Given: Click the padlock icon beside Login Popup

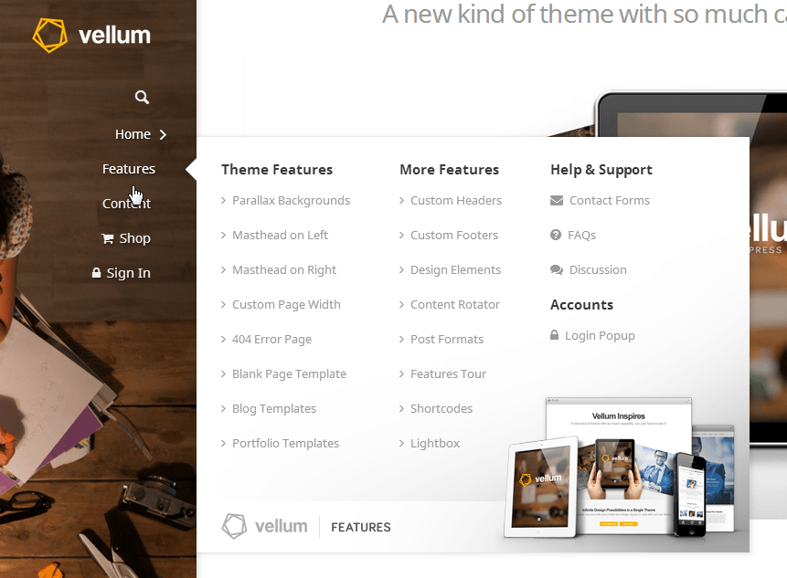Looking at the screenshot, I should click(554, 335).
